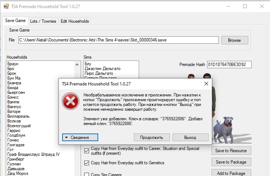Click the Premade Hash text field
Image resolution: width=270 pixels, height=176 pixels.
[x=229, y=65]
